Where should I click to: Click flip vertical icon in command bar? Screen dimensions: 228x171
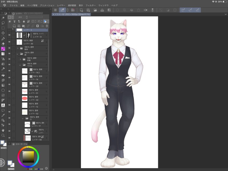152,10
